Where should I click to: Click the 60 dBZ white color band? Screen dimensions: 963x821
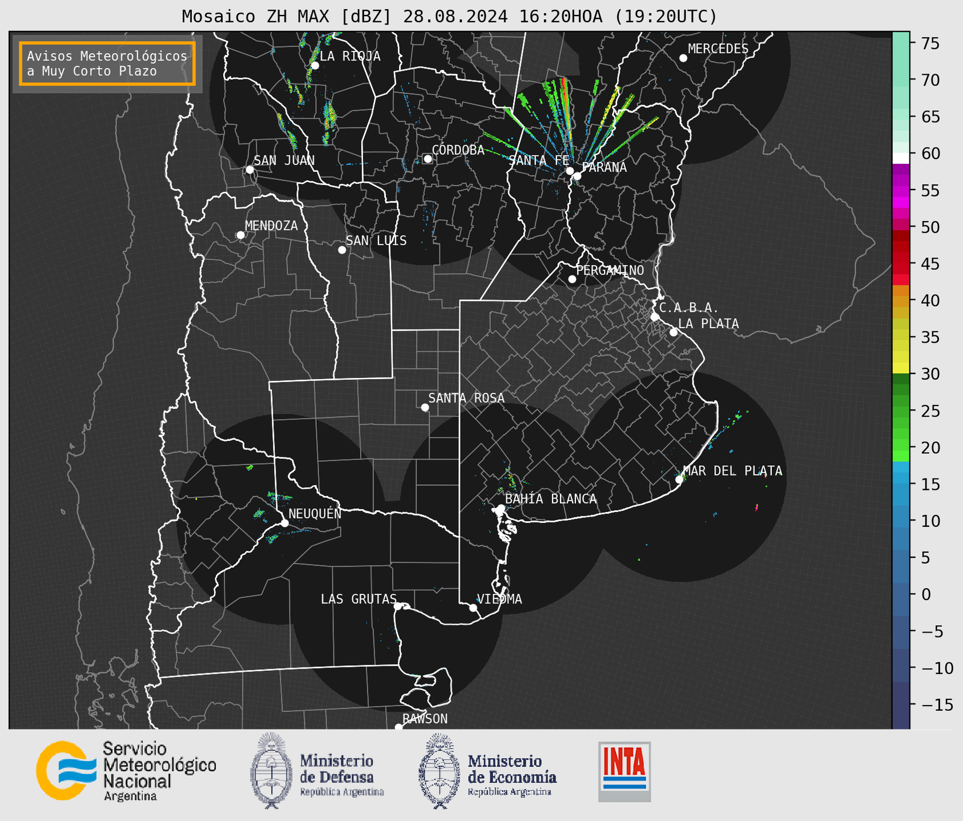click(x=901, y=158)
